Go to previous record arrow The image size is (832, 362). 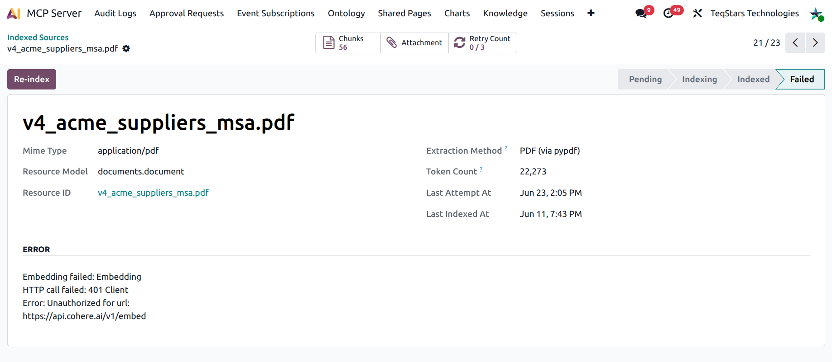[x=795, y=43]
